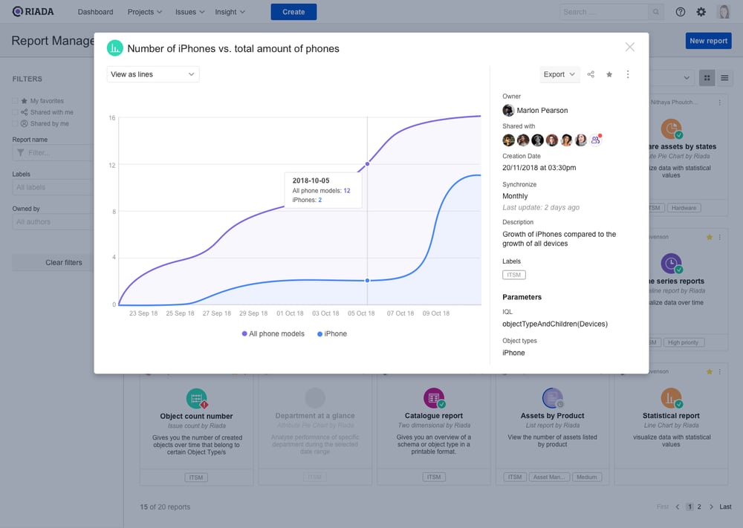Toggle favorite star on Statistical report card
This screenshot has width=743, height=528.
coord(710,372)
